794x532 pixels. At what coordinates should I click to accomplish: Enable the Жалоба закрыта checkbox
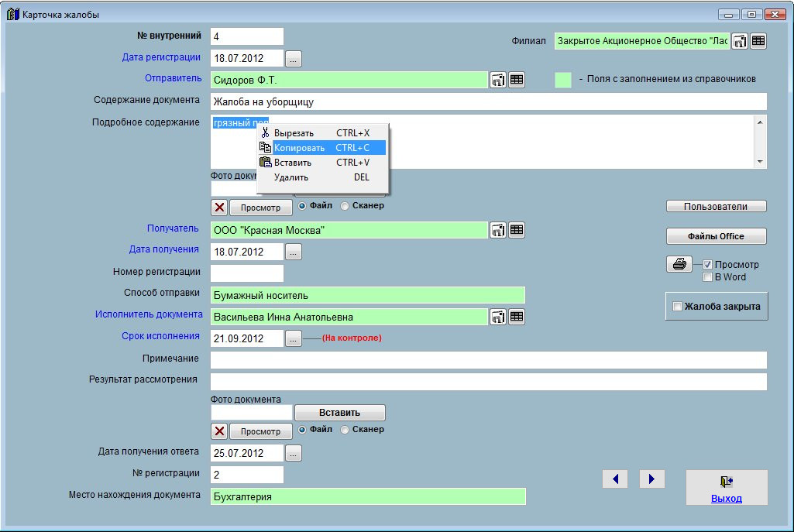tap(677, 307)
